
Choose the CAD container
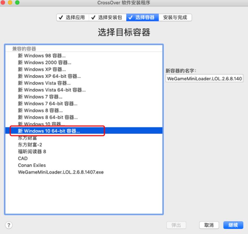pos(84,158)
